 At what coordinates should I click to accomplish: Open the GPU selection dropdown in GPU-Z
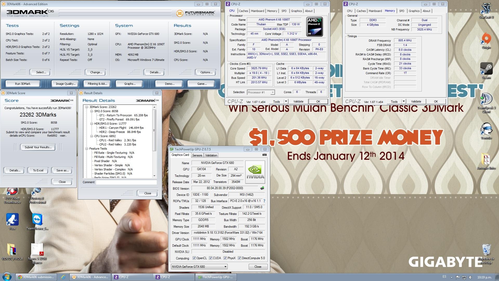[x=199, y=267]
